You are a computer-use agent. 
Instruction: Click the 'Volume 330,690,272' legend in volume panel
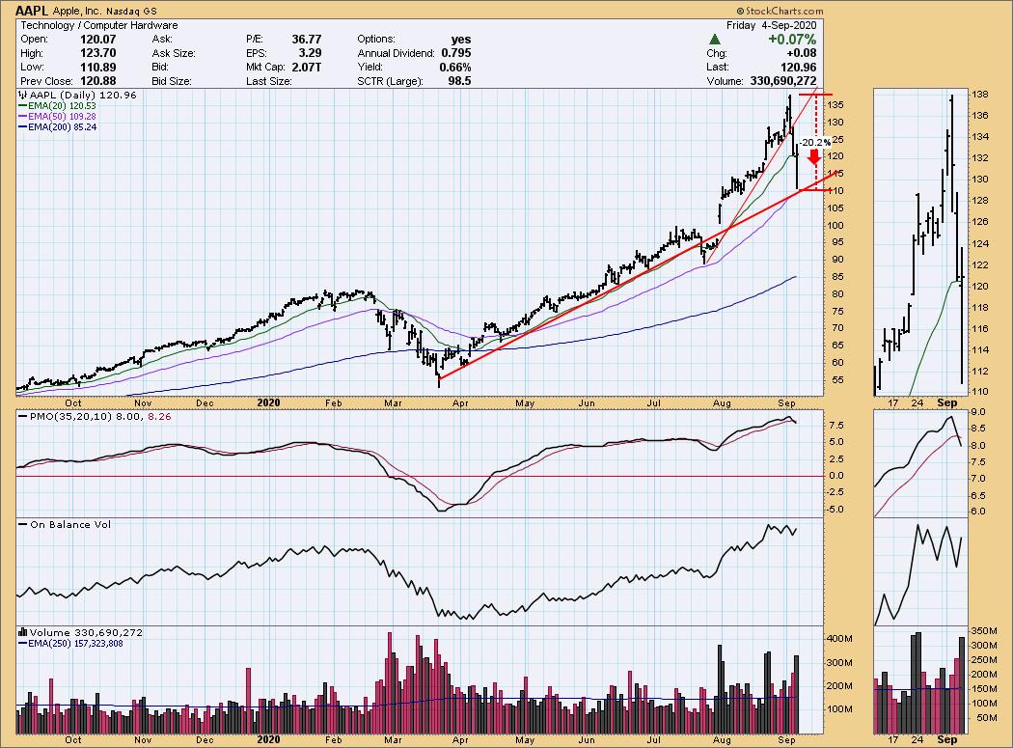click(x=87, y=632)
